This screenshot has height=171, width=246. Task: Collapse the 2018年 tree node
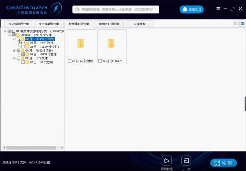pos(9,35)
